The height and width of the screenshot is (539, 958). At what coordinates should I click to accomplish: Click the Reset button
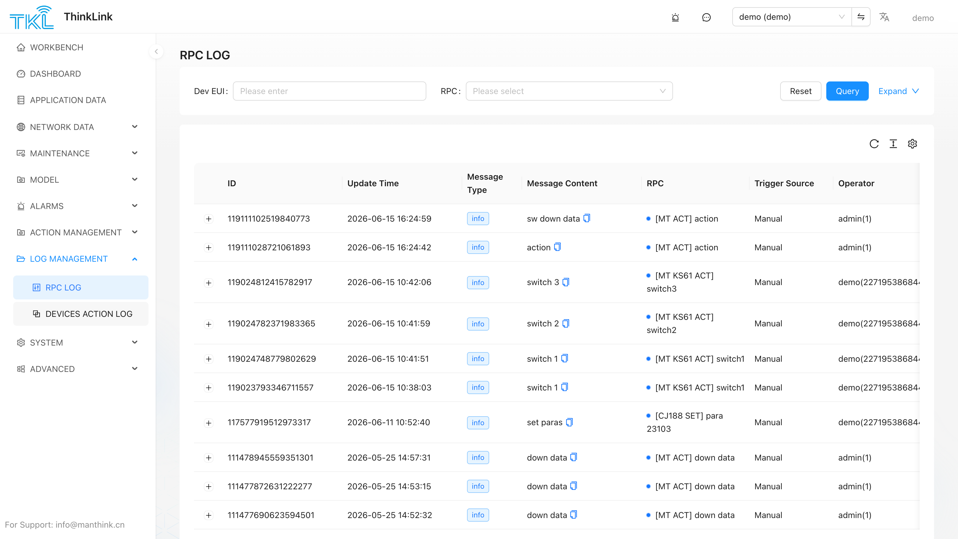tap(800, 91)
